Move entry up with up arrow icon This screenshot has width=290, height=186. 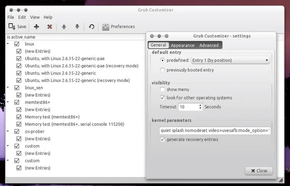click(x=64, y=27)
